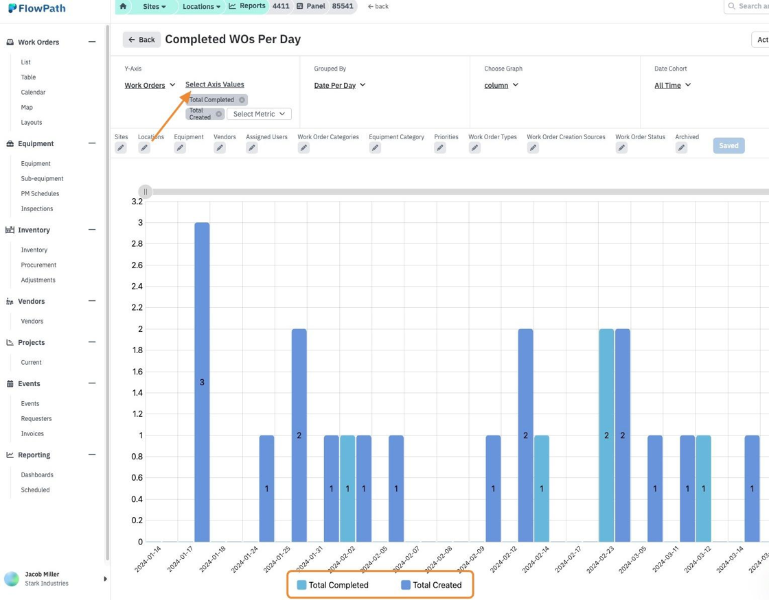This screenshot has height=600, width=769.
Task: Edit the Work Order Status filter pencil
Action: (621, 147)
